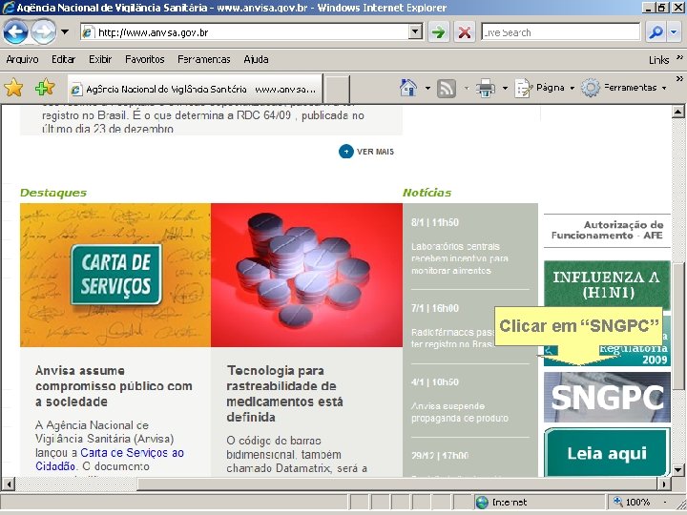The image size is (687, 515).
Task: Click the Internet zone globe icon
Action: (x=482, y=503)
